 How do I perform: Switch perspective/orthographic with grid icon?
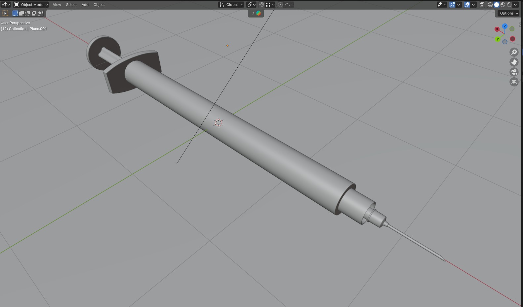click(x=514, y=82)
